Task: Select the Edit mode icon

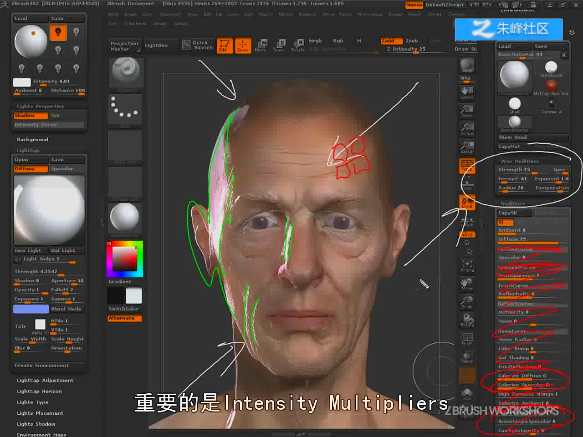Action: pos(224,46)
